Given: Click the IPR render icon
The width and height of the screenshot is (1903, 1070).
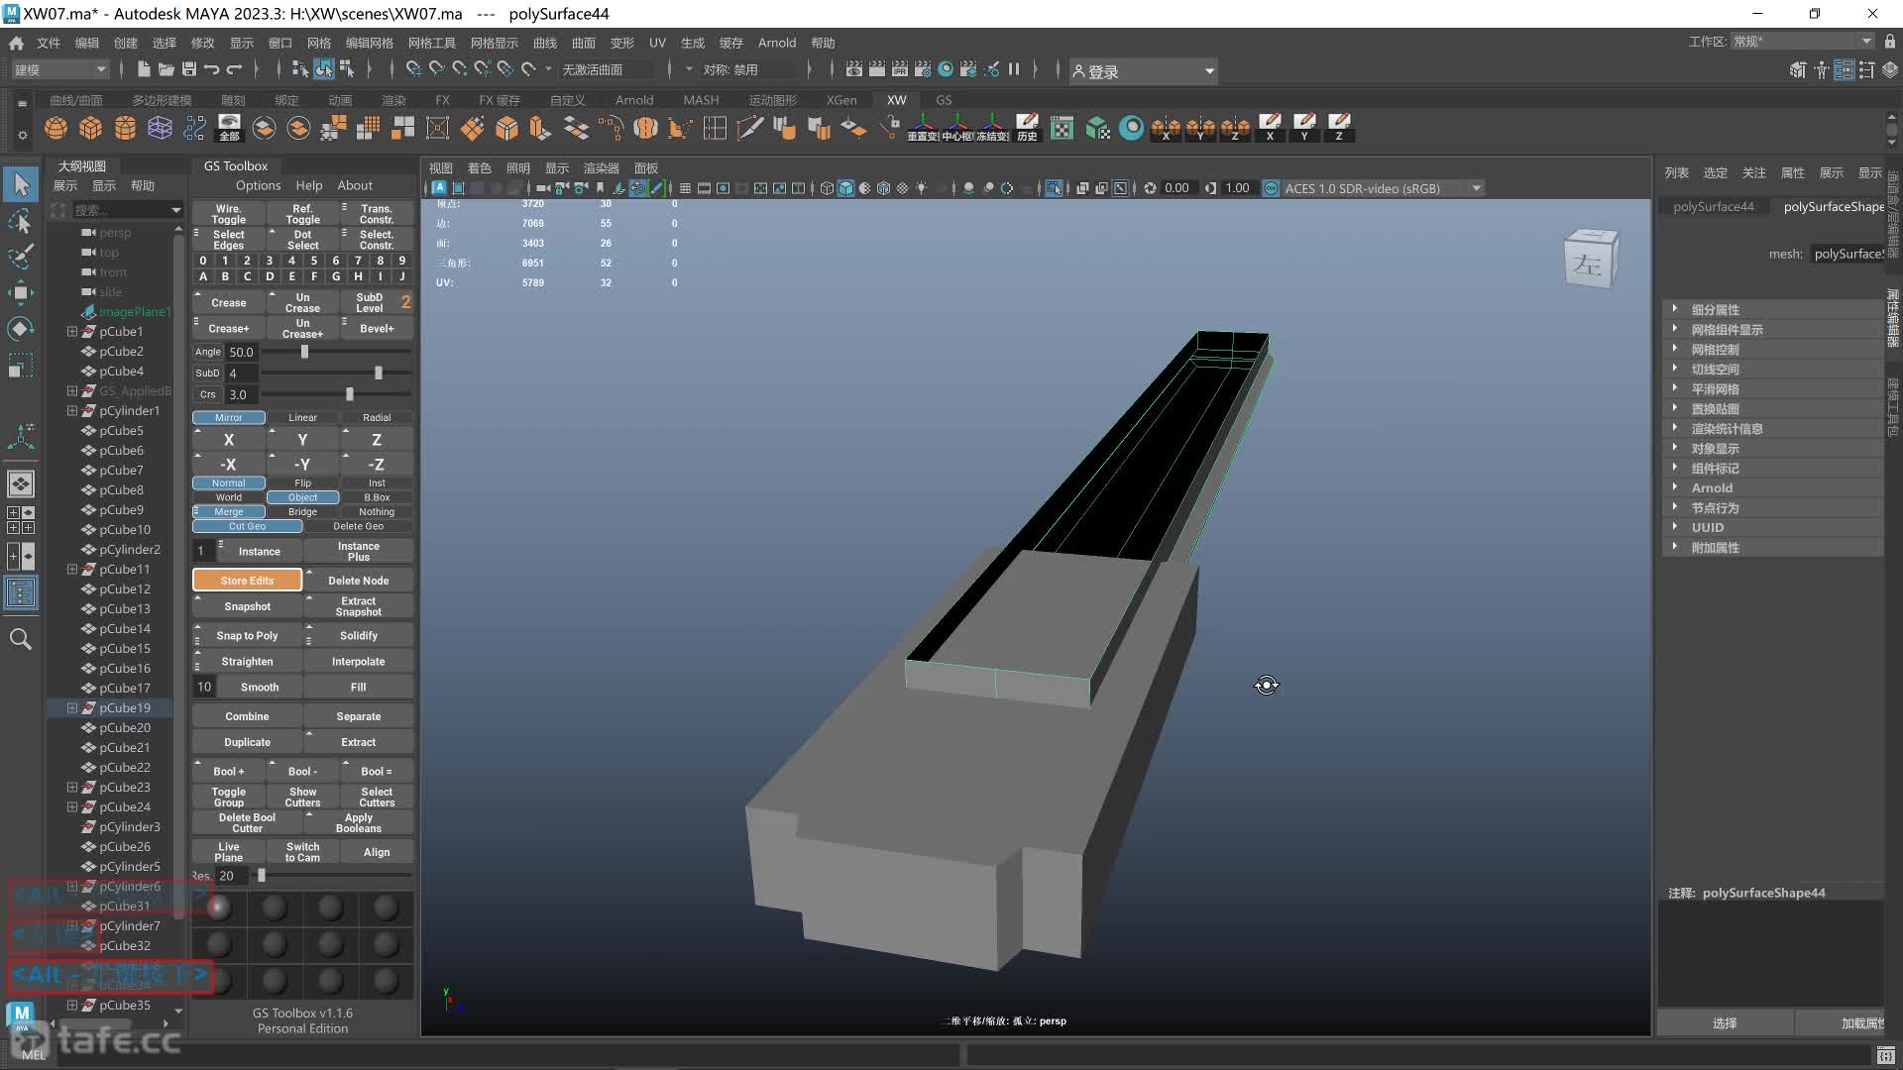Looking at the screenshot, I should click(x=899, y=69).
